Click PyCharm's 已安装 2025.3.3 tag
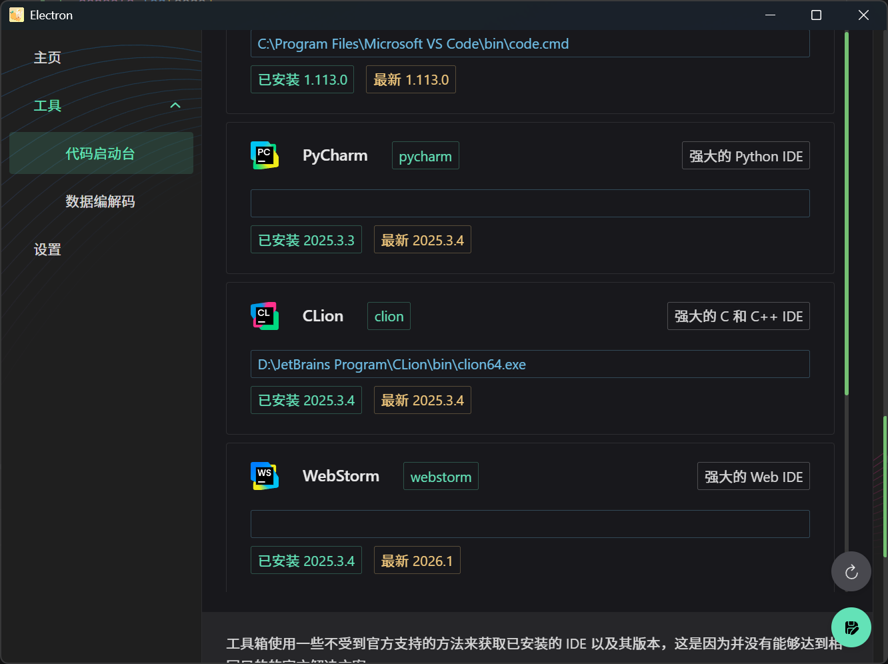Image resolution: width=888 pixels, height=664 pixels. [306, 240]
